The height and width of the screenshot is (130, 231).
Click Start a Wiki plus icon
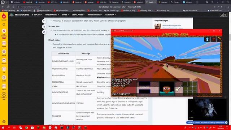[x=4, y=95]
